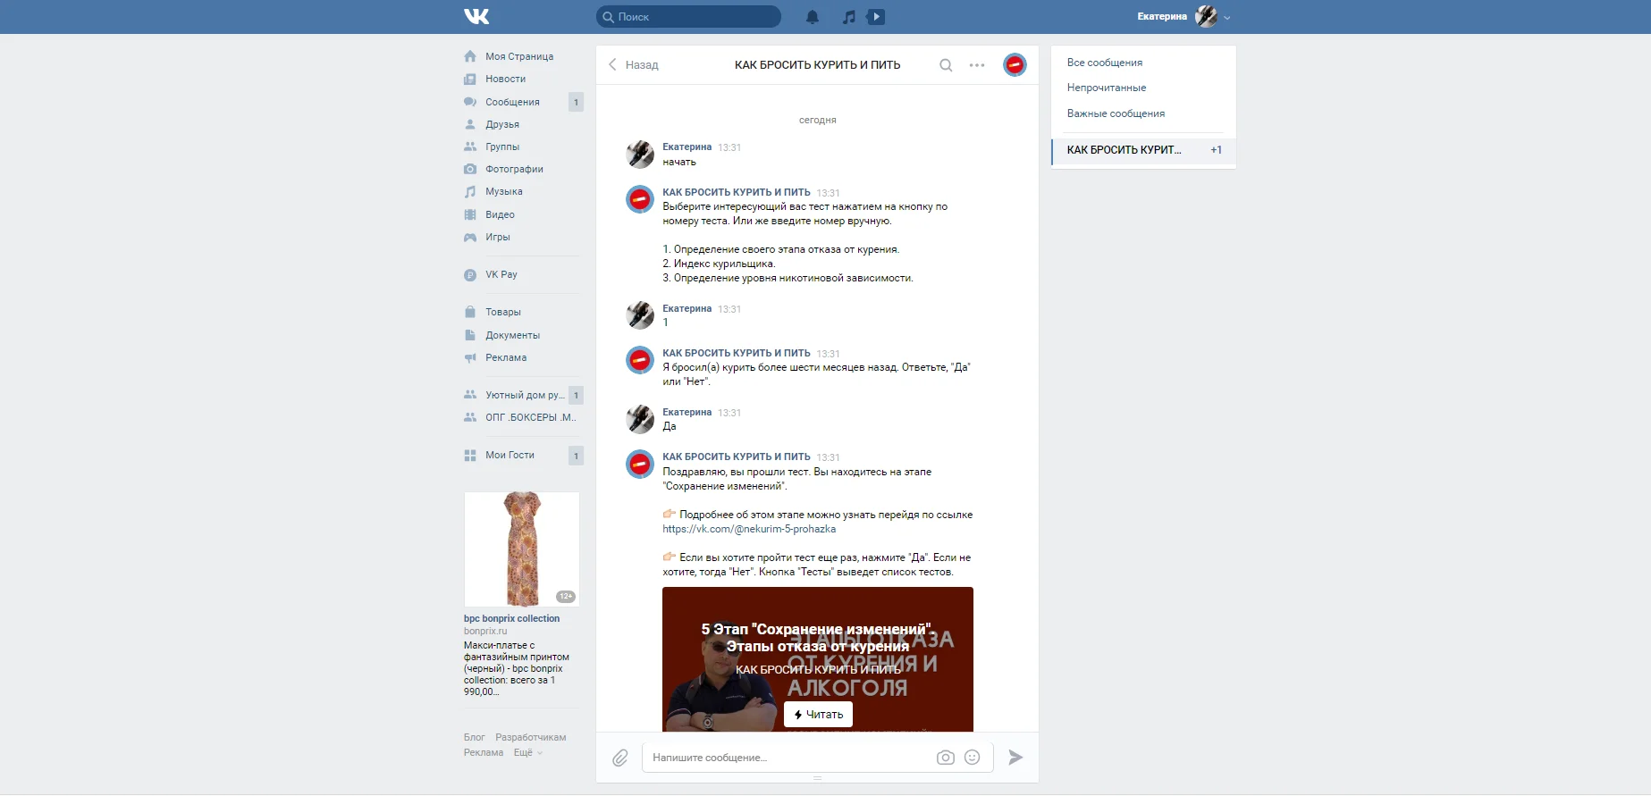Click community name above the Выберите тест message
Screen dimensions: 1651x796
pos(737,192)
